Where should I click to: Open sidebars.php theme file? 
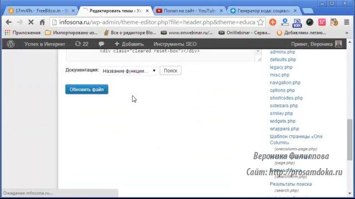[283, 106]
